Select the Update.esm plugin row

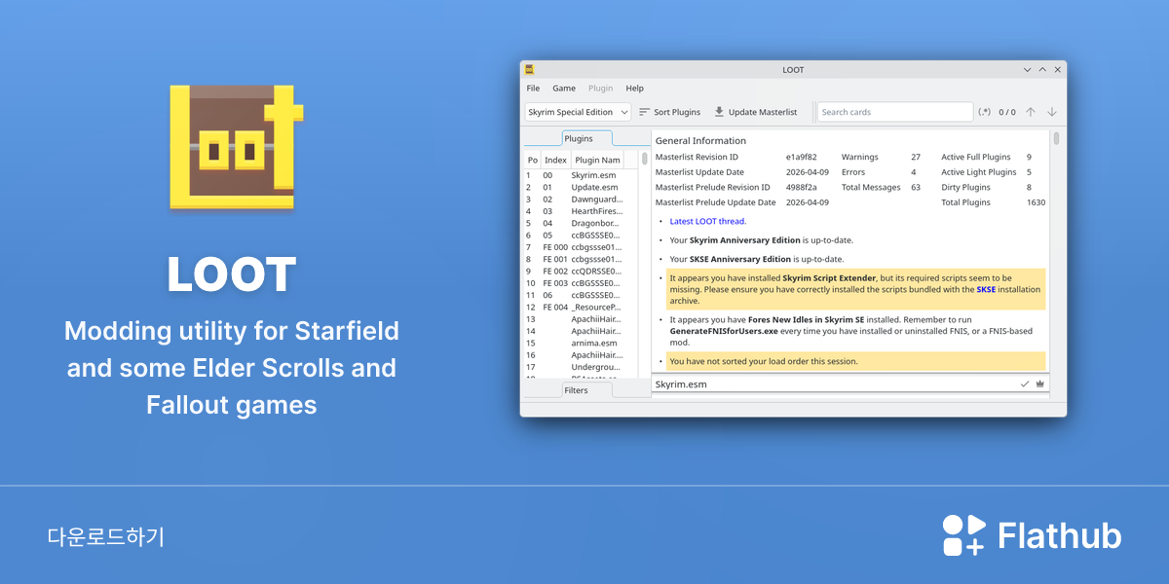(581, 187)
